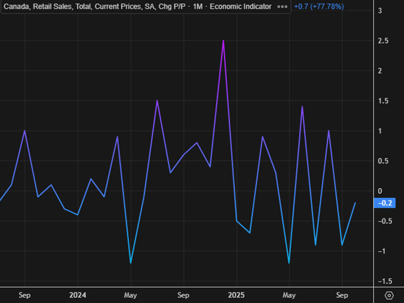
Task: Select the 2025 label on the time axis
Action: (237, 295)
